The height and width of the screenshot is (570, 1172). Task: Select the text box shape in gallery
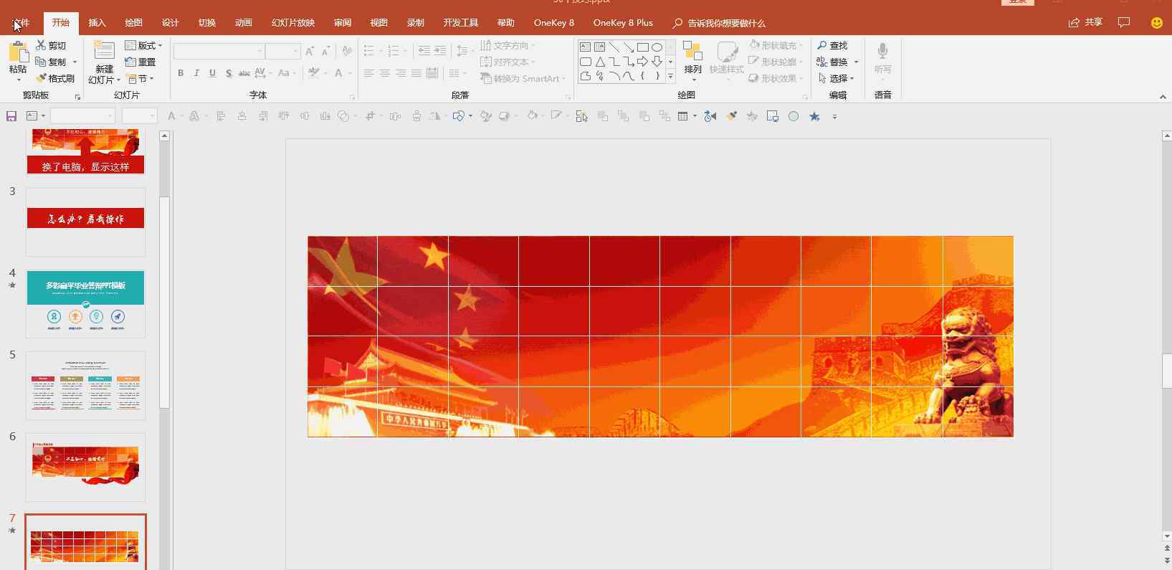(x=586, y=47)
